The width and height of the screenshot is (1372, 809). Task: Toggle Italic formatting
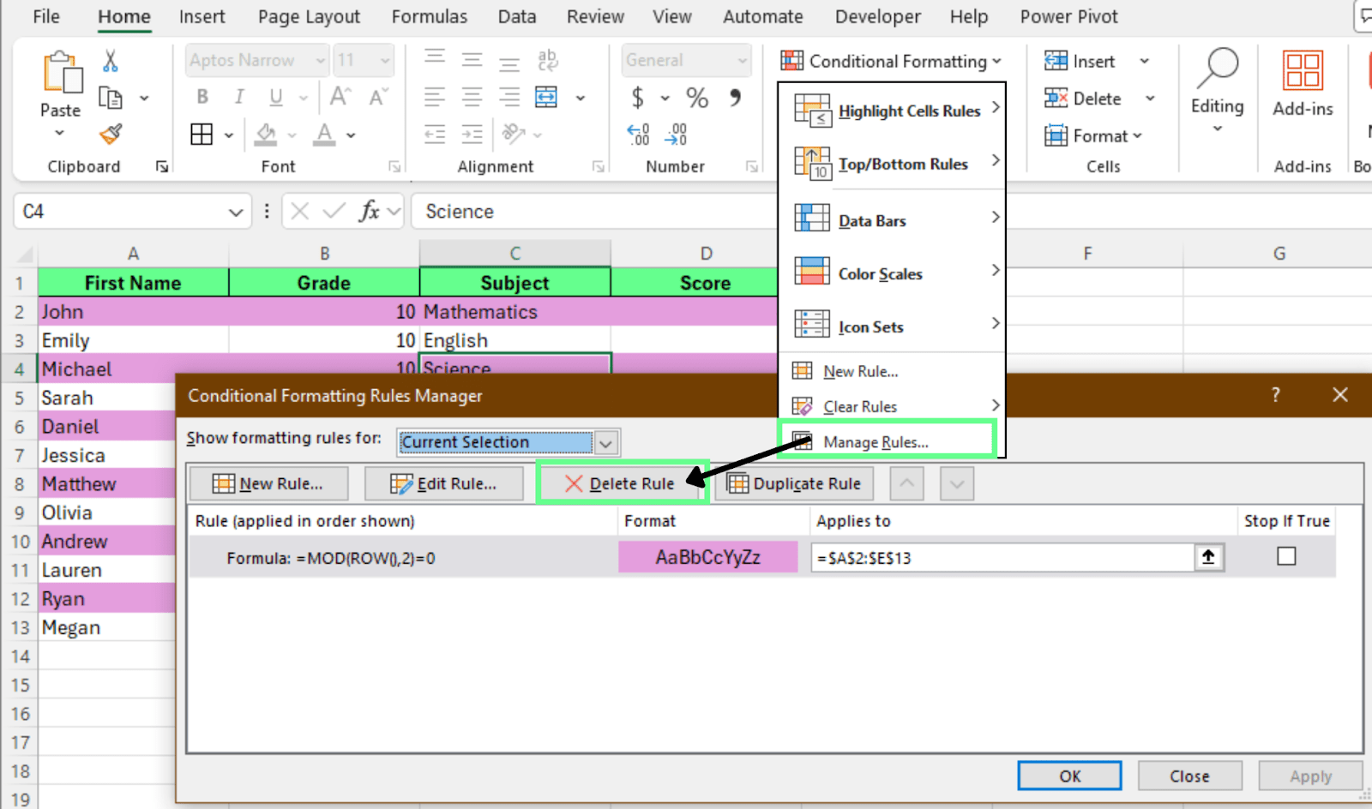tap(239, 97)
